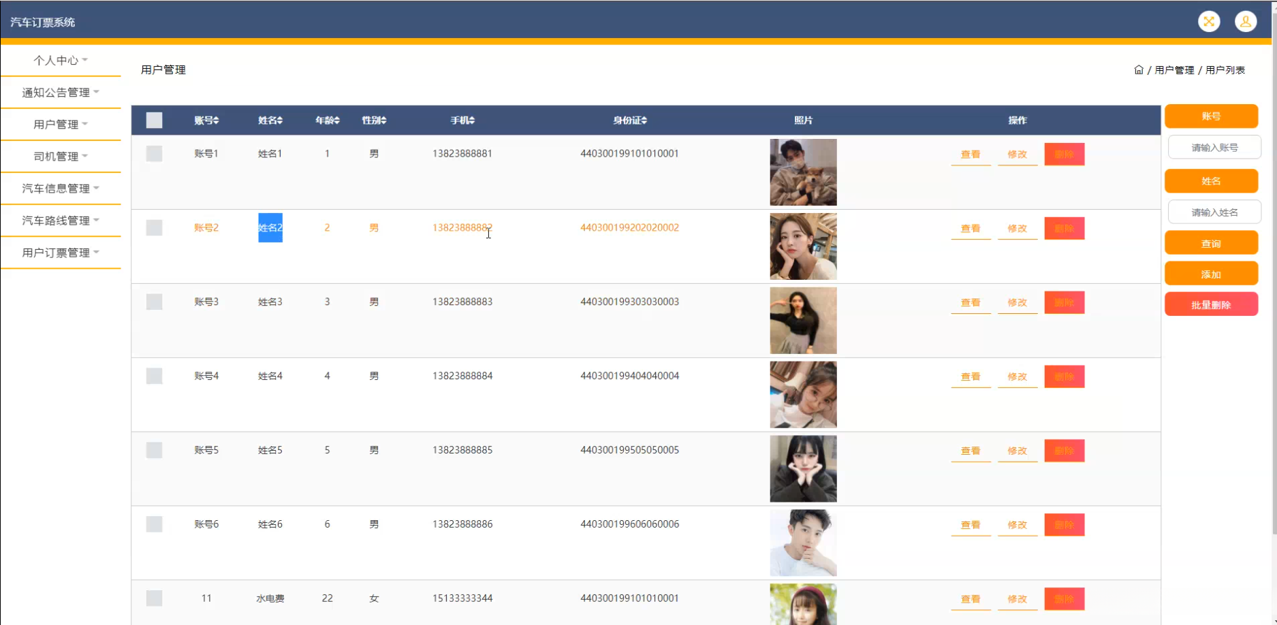Open the photo thumbnail for 账号4
This screenshot has width=1277, height=625.
tap(804, 395)
